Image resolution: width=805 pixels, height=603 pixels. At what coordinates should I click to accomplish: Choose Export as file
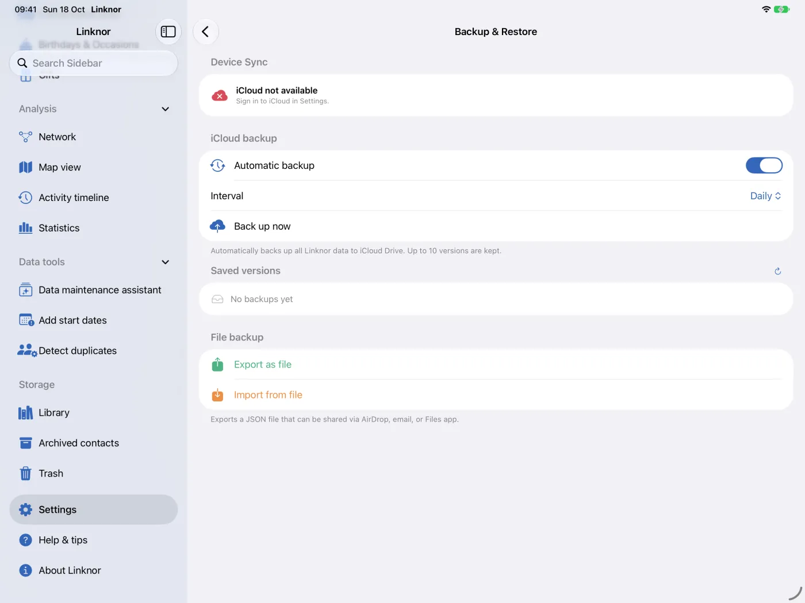click(496, 365)
